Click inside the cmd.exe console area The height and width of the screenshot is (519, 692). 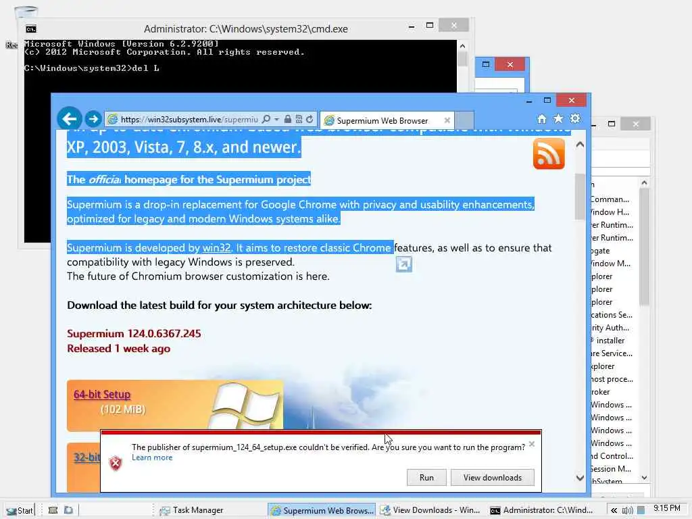pos(240,80)
